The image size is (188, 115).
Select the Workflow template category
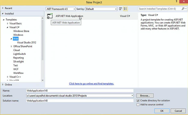(18, 73)
